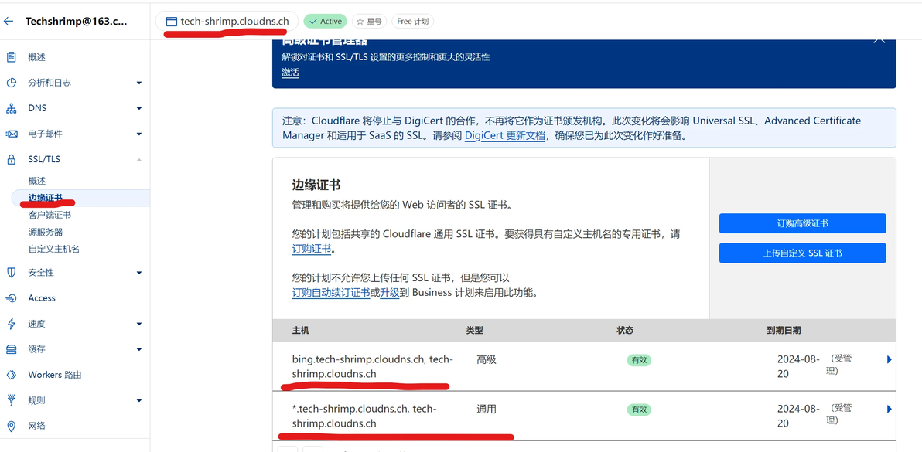The image size is (922, 452).
Task: Click the Active status badge
Action: (x=325, y=21)
